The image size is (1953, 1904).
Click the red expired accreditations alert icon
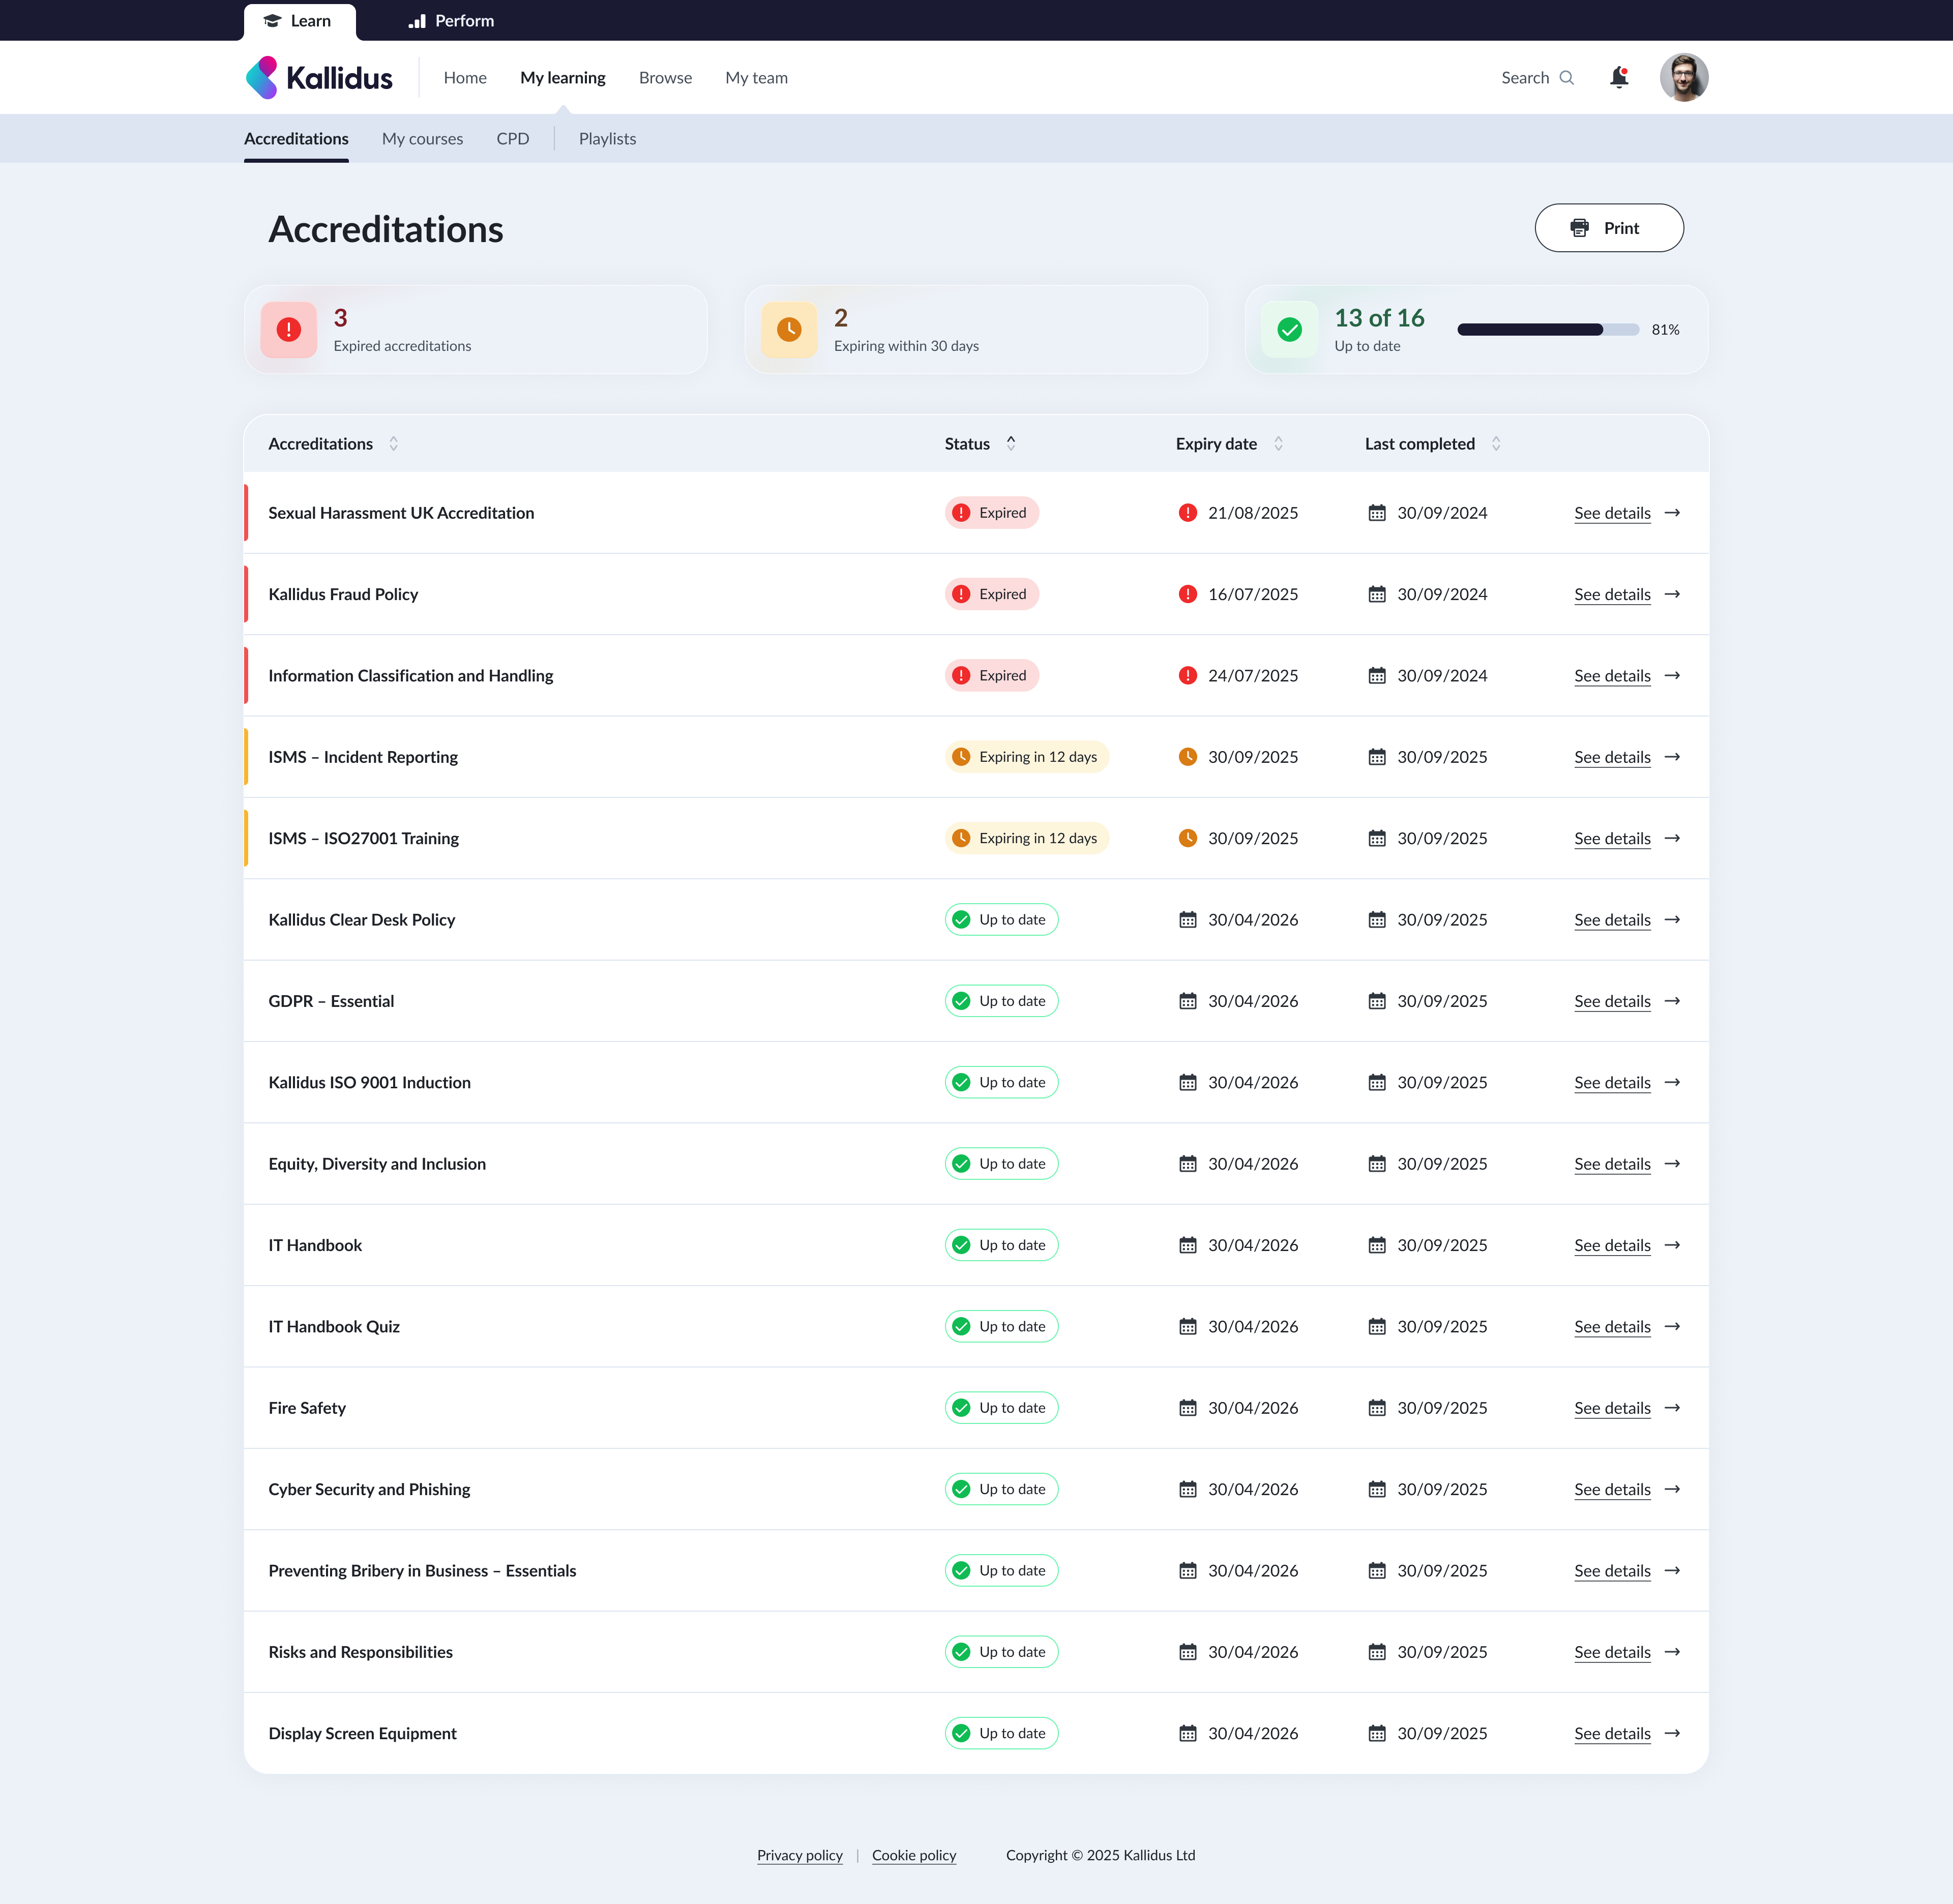[288, 329]
